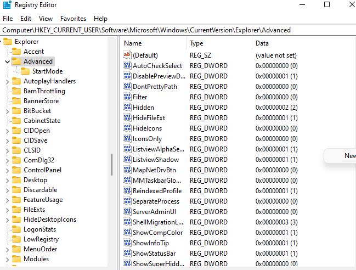The width and height of the screenshot is (356, 270).
Task: Click the registry path address bar
Action: pyautogui.click(x=178, y=30)
